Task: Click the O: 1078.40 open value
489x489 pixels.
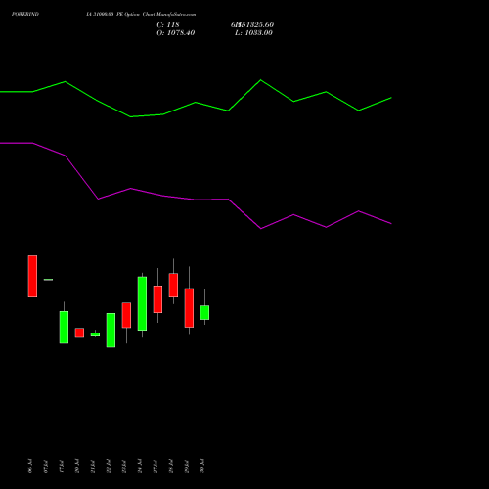Action: coord(176,32)
